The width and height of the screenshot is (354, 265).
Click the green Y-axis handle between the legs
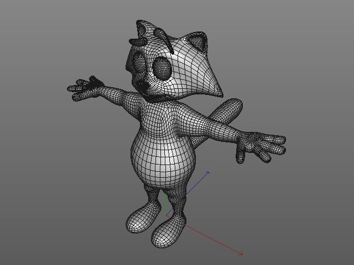(166, 204)
